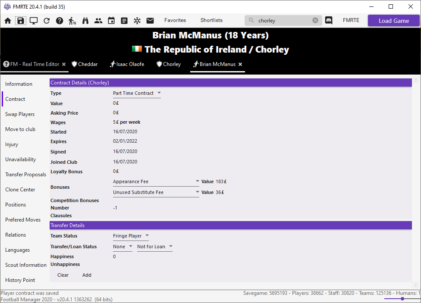Image resolution: width=421 pixels, height=303 pixels.
Task: Open the Prefered Moves section
Action: pyautogui.click(x=23, y=219)
